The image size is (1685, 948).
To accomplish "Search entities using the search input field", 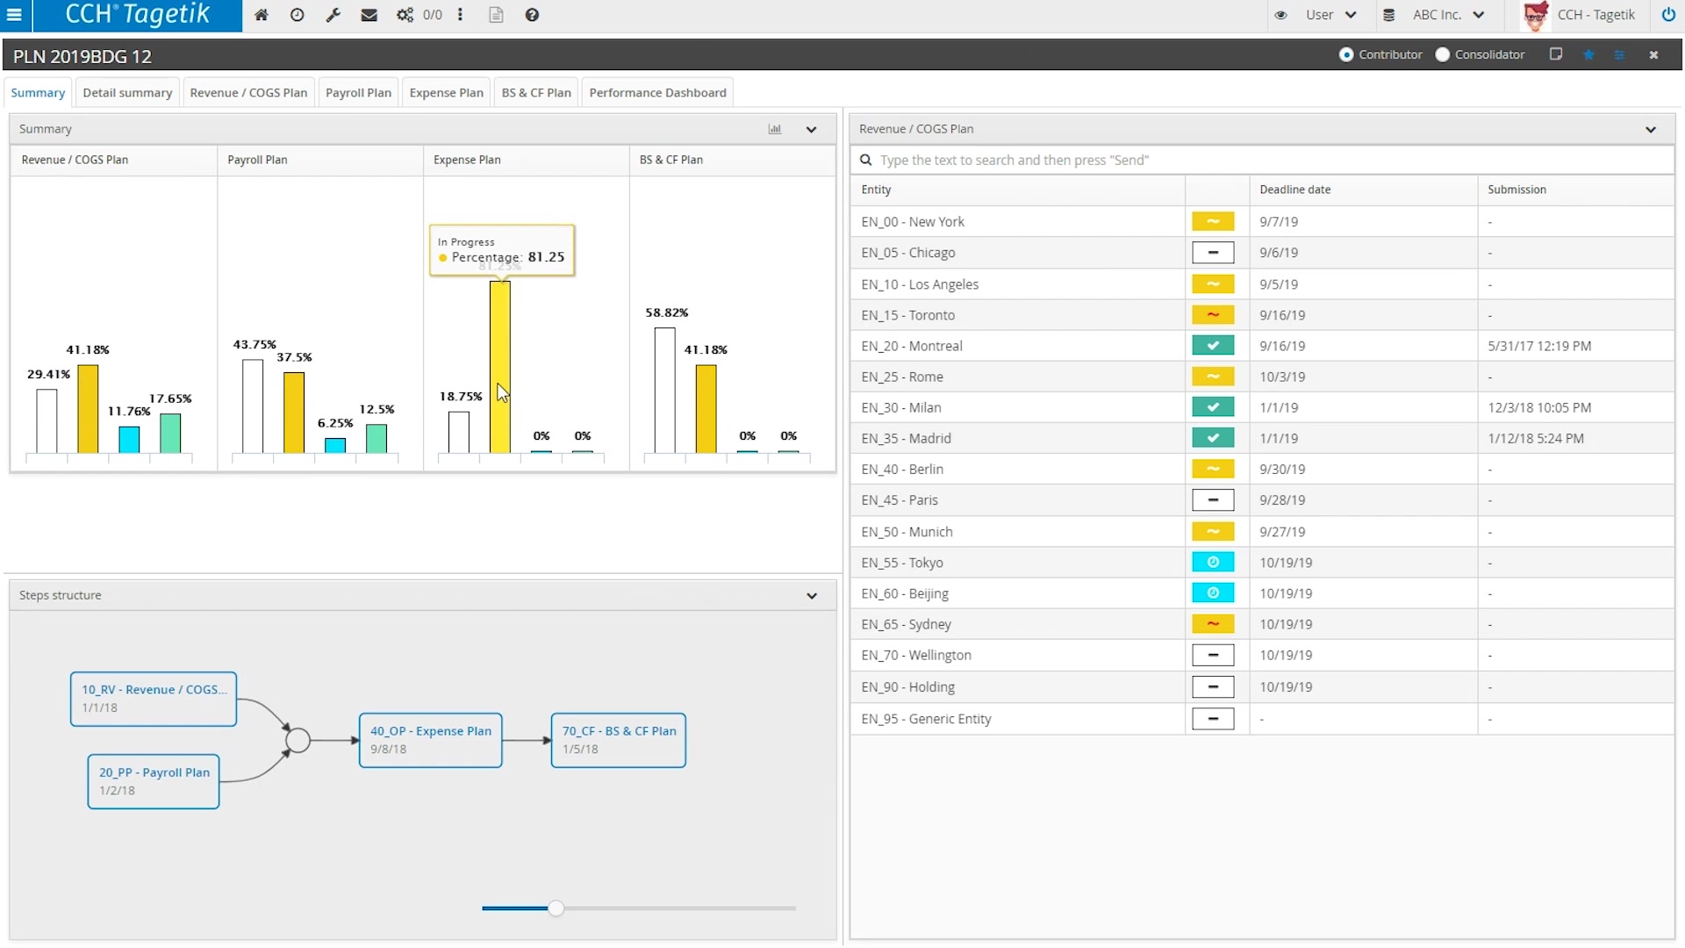I will point(1261,160).
